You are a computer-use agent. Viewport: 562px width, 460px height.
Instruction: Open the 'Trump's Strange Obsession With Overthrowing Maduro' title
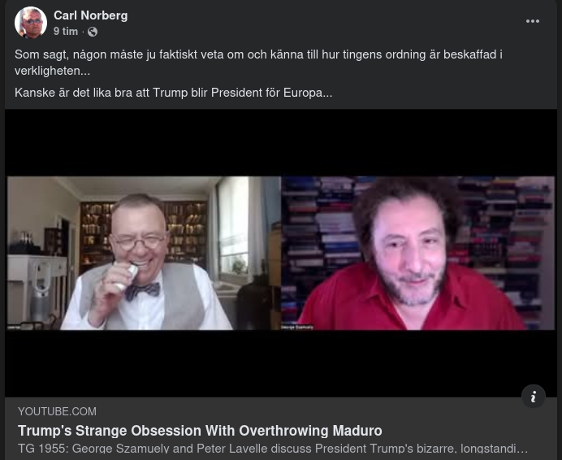[200, 431]
